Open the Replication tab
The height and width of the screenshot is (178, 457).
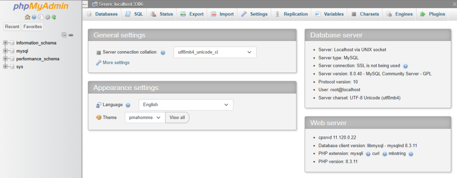coord(291,14)
